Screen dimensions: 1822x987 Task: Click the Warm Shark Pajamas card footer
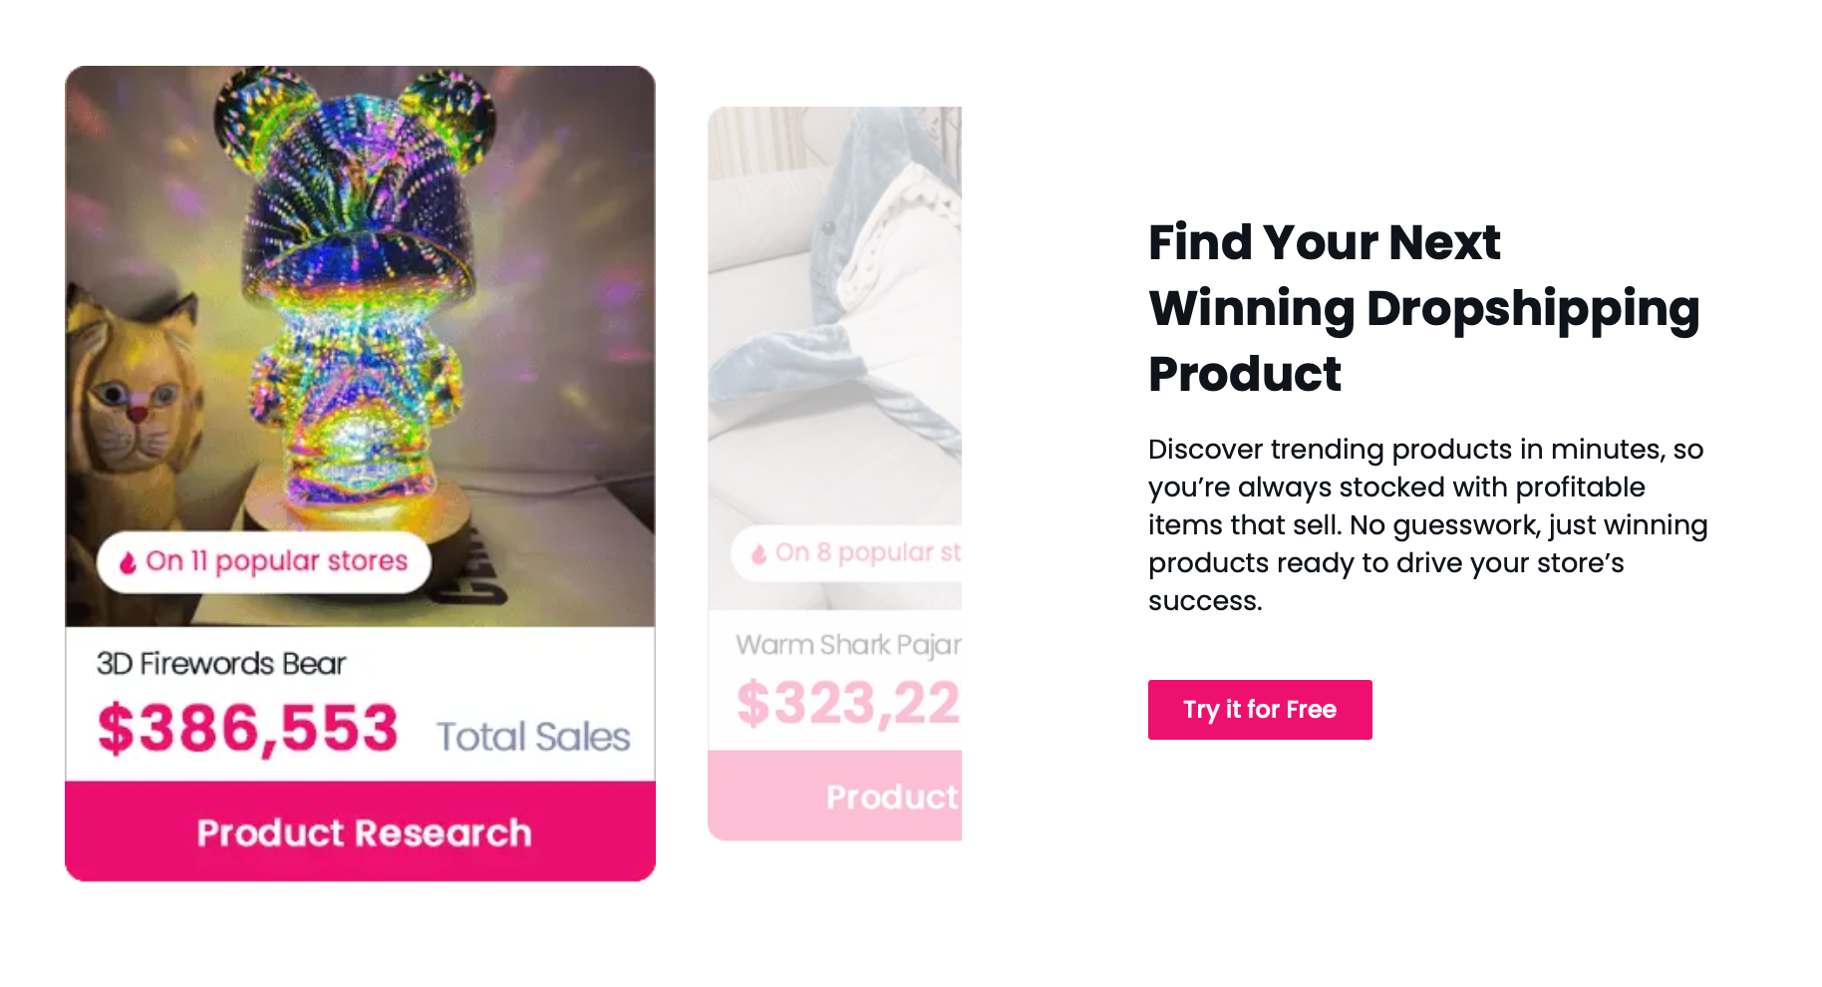point(857,795)
